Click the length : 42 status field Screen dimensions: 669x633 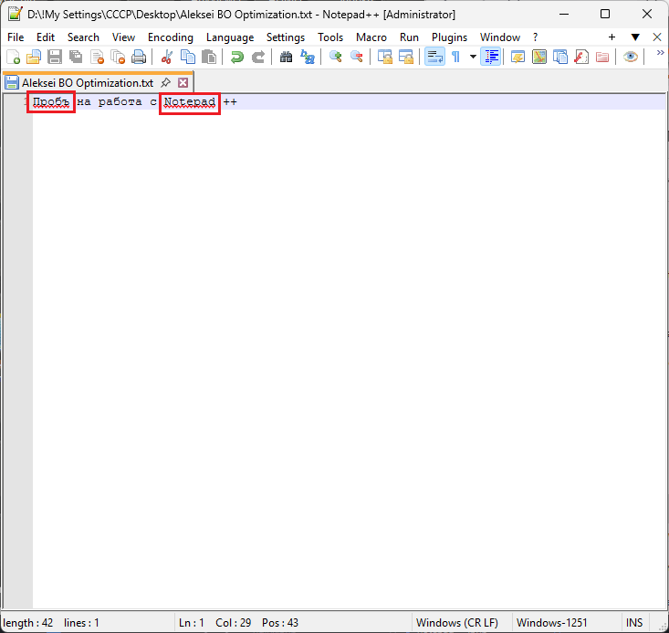[x=28, y=623]
